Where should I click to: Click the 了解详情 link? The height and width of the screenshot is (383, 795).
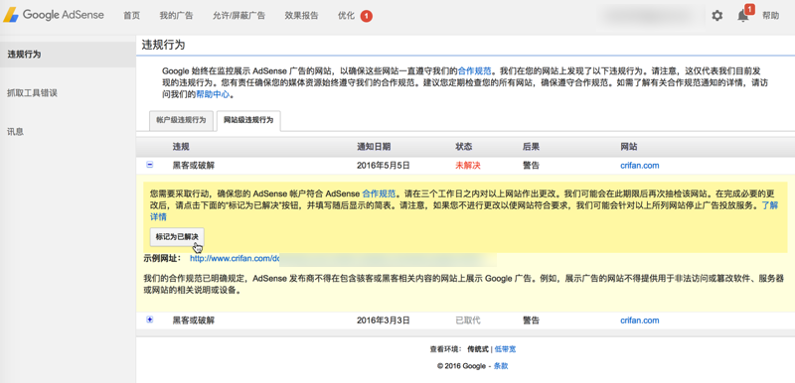pyautogui.click(x=769, y=205)
